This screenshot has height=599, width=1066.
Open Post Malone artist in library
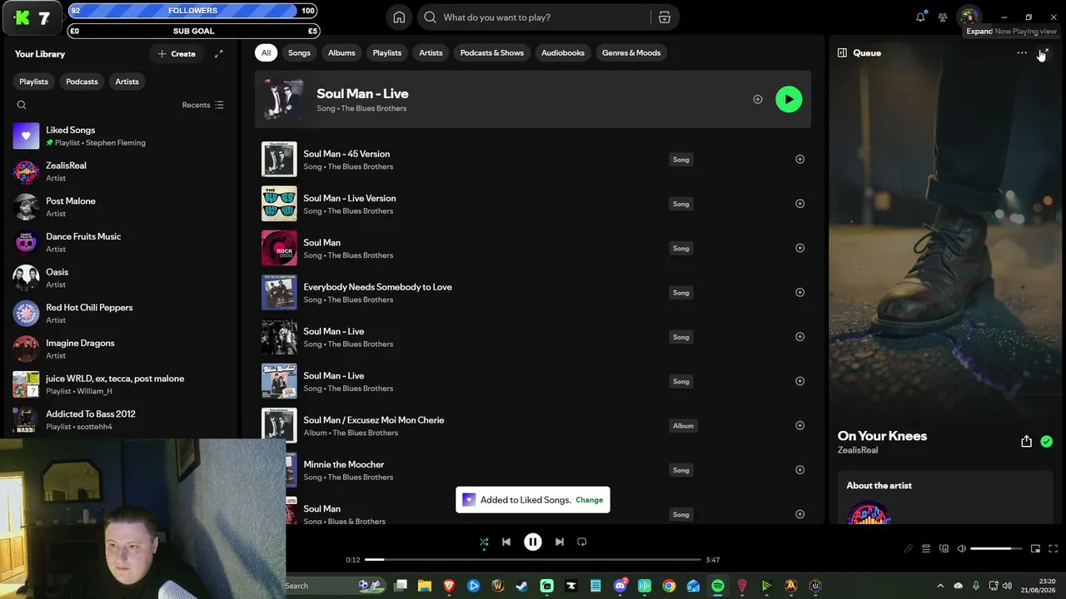tap(121, 206)
